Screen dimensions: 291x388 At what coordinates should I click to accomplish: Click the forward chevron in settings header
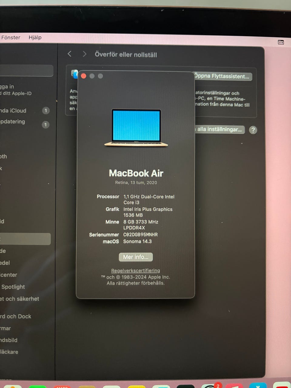(84, 54)
